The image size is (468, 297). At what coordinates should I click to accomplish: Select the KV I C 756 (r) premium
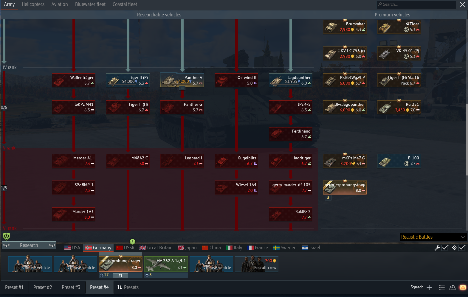pyautogui.click(x=345, y=54)
